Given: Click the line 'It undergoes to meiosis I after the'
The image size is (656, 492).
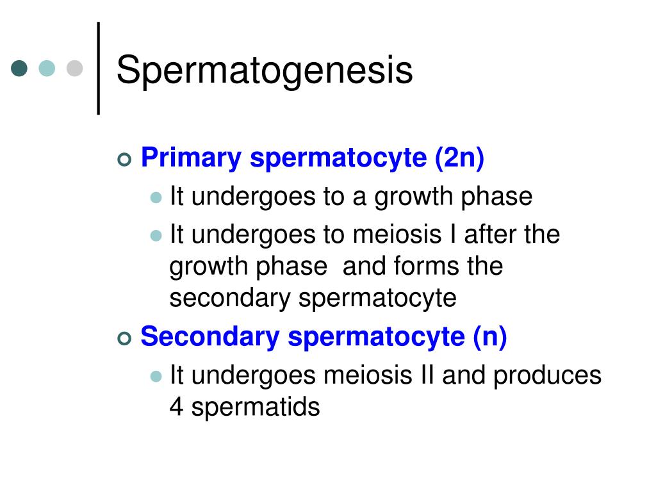Looking at the screenshot, I should pos(365,234).
